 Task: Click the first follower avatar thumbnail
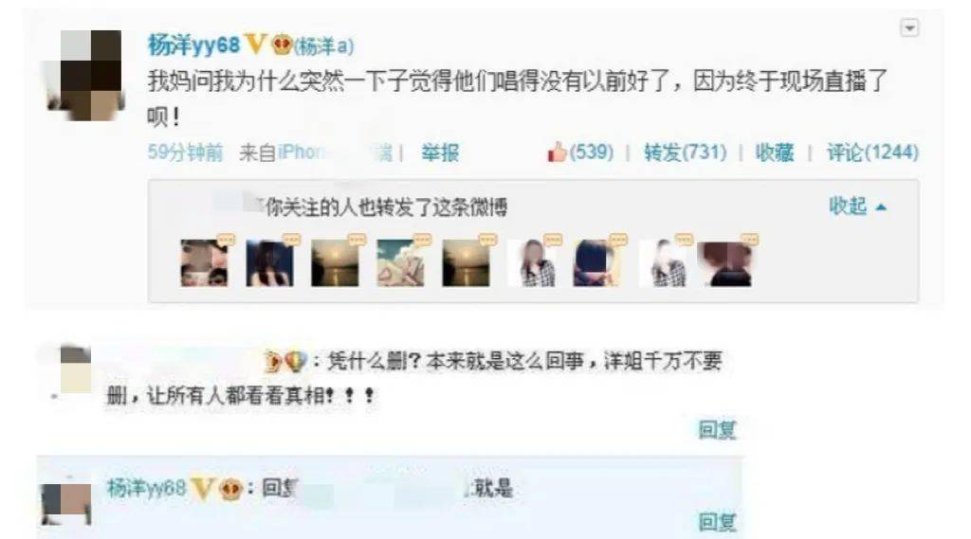click(204, 263)
